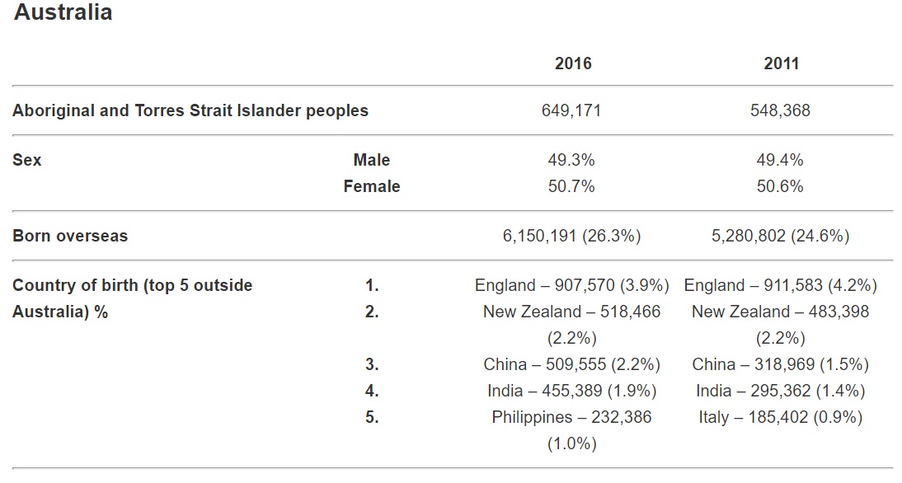Click the Aboriginal and Torres Strait Islander peoples label
This screenshot has width=902, height=483.
pos(190,110)
